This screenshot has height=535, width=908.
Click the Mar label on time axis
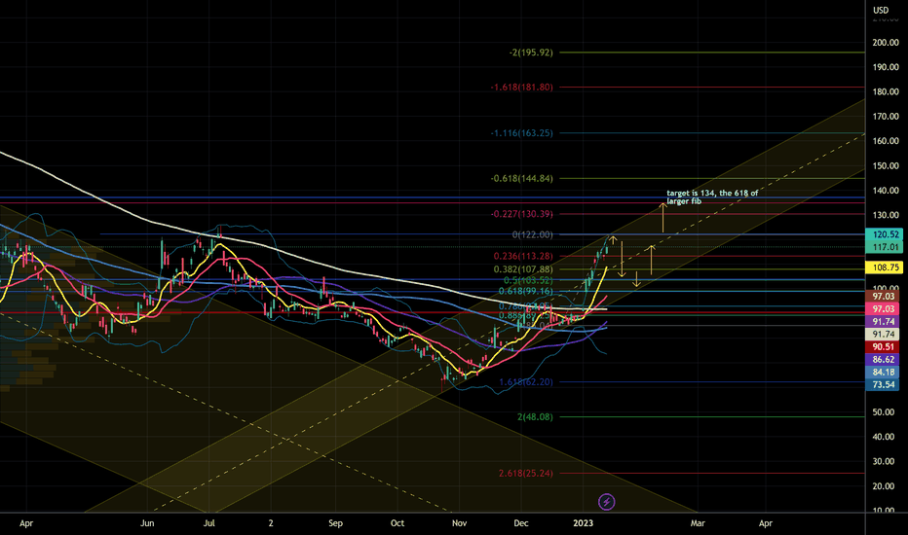(x=698, y=523)
